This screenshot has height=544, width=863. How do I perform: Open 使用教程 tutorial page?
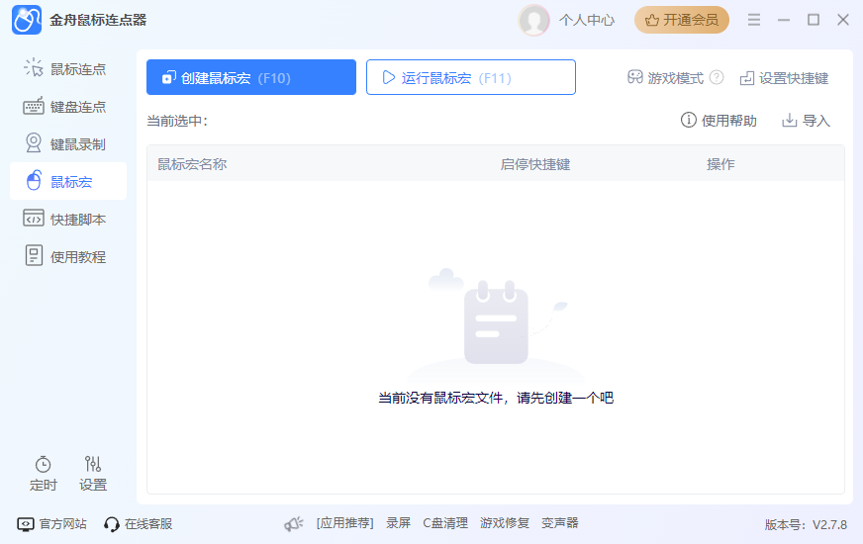coord(67,256)
